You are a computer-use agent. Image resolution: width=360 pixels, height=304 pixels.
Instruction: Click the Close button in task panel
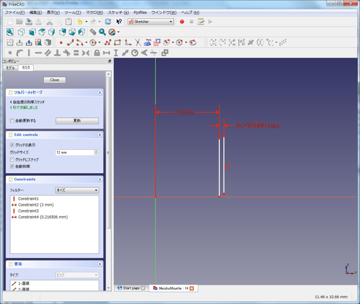54,80
